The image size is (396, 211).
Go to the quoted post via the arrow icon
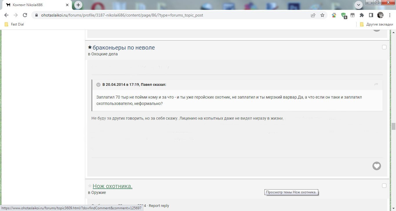376,84
